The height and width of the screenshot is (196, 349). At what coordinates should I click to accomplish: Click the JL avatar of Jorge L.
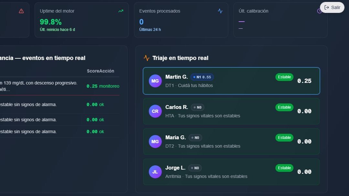click(x=155, y=172)
